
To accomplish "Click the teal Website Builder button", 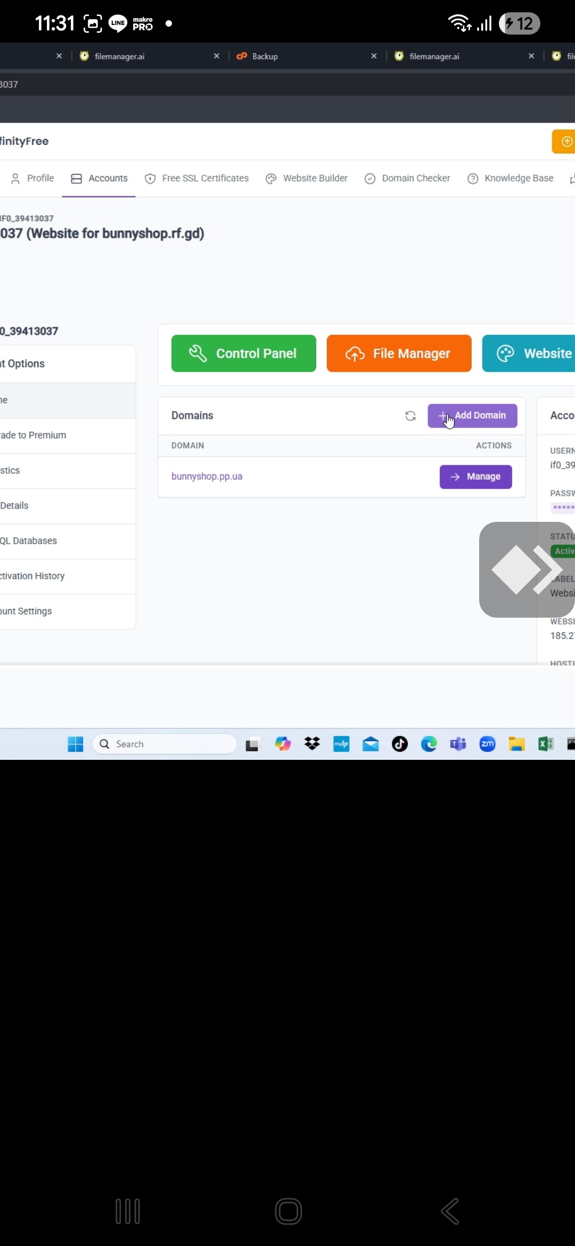I will pyautogui.click(x=528, y=354).
